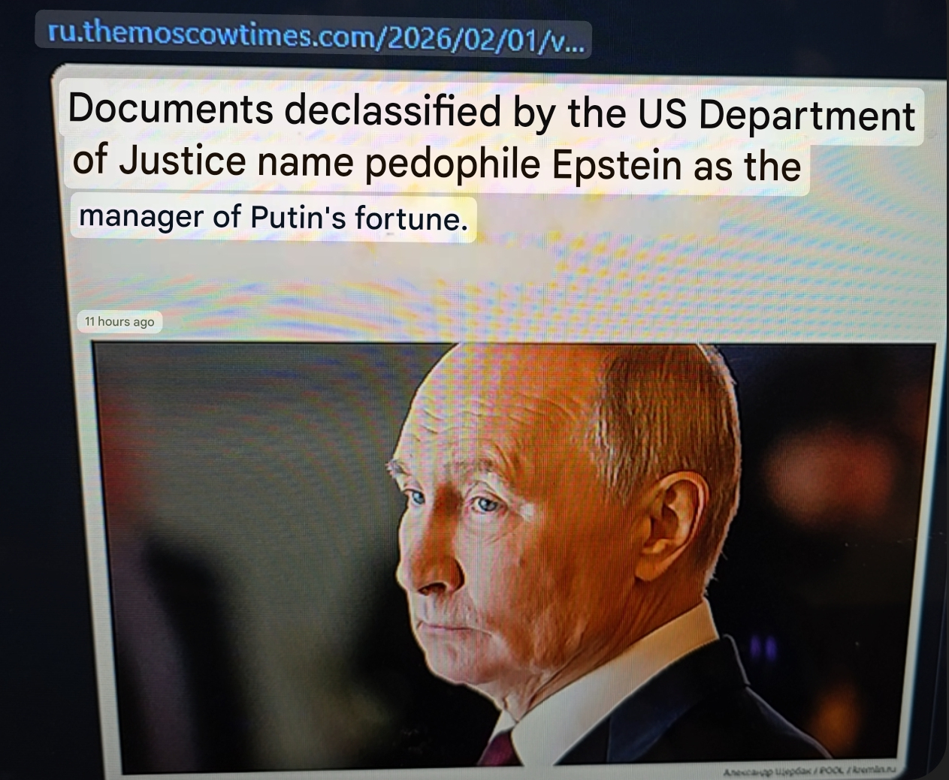
Task: Click the "manager of Putin's fortune." line
Action: [274, 217]
